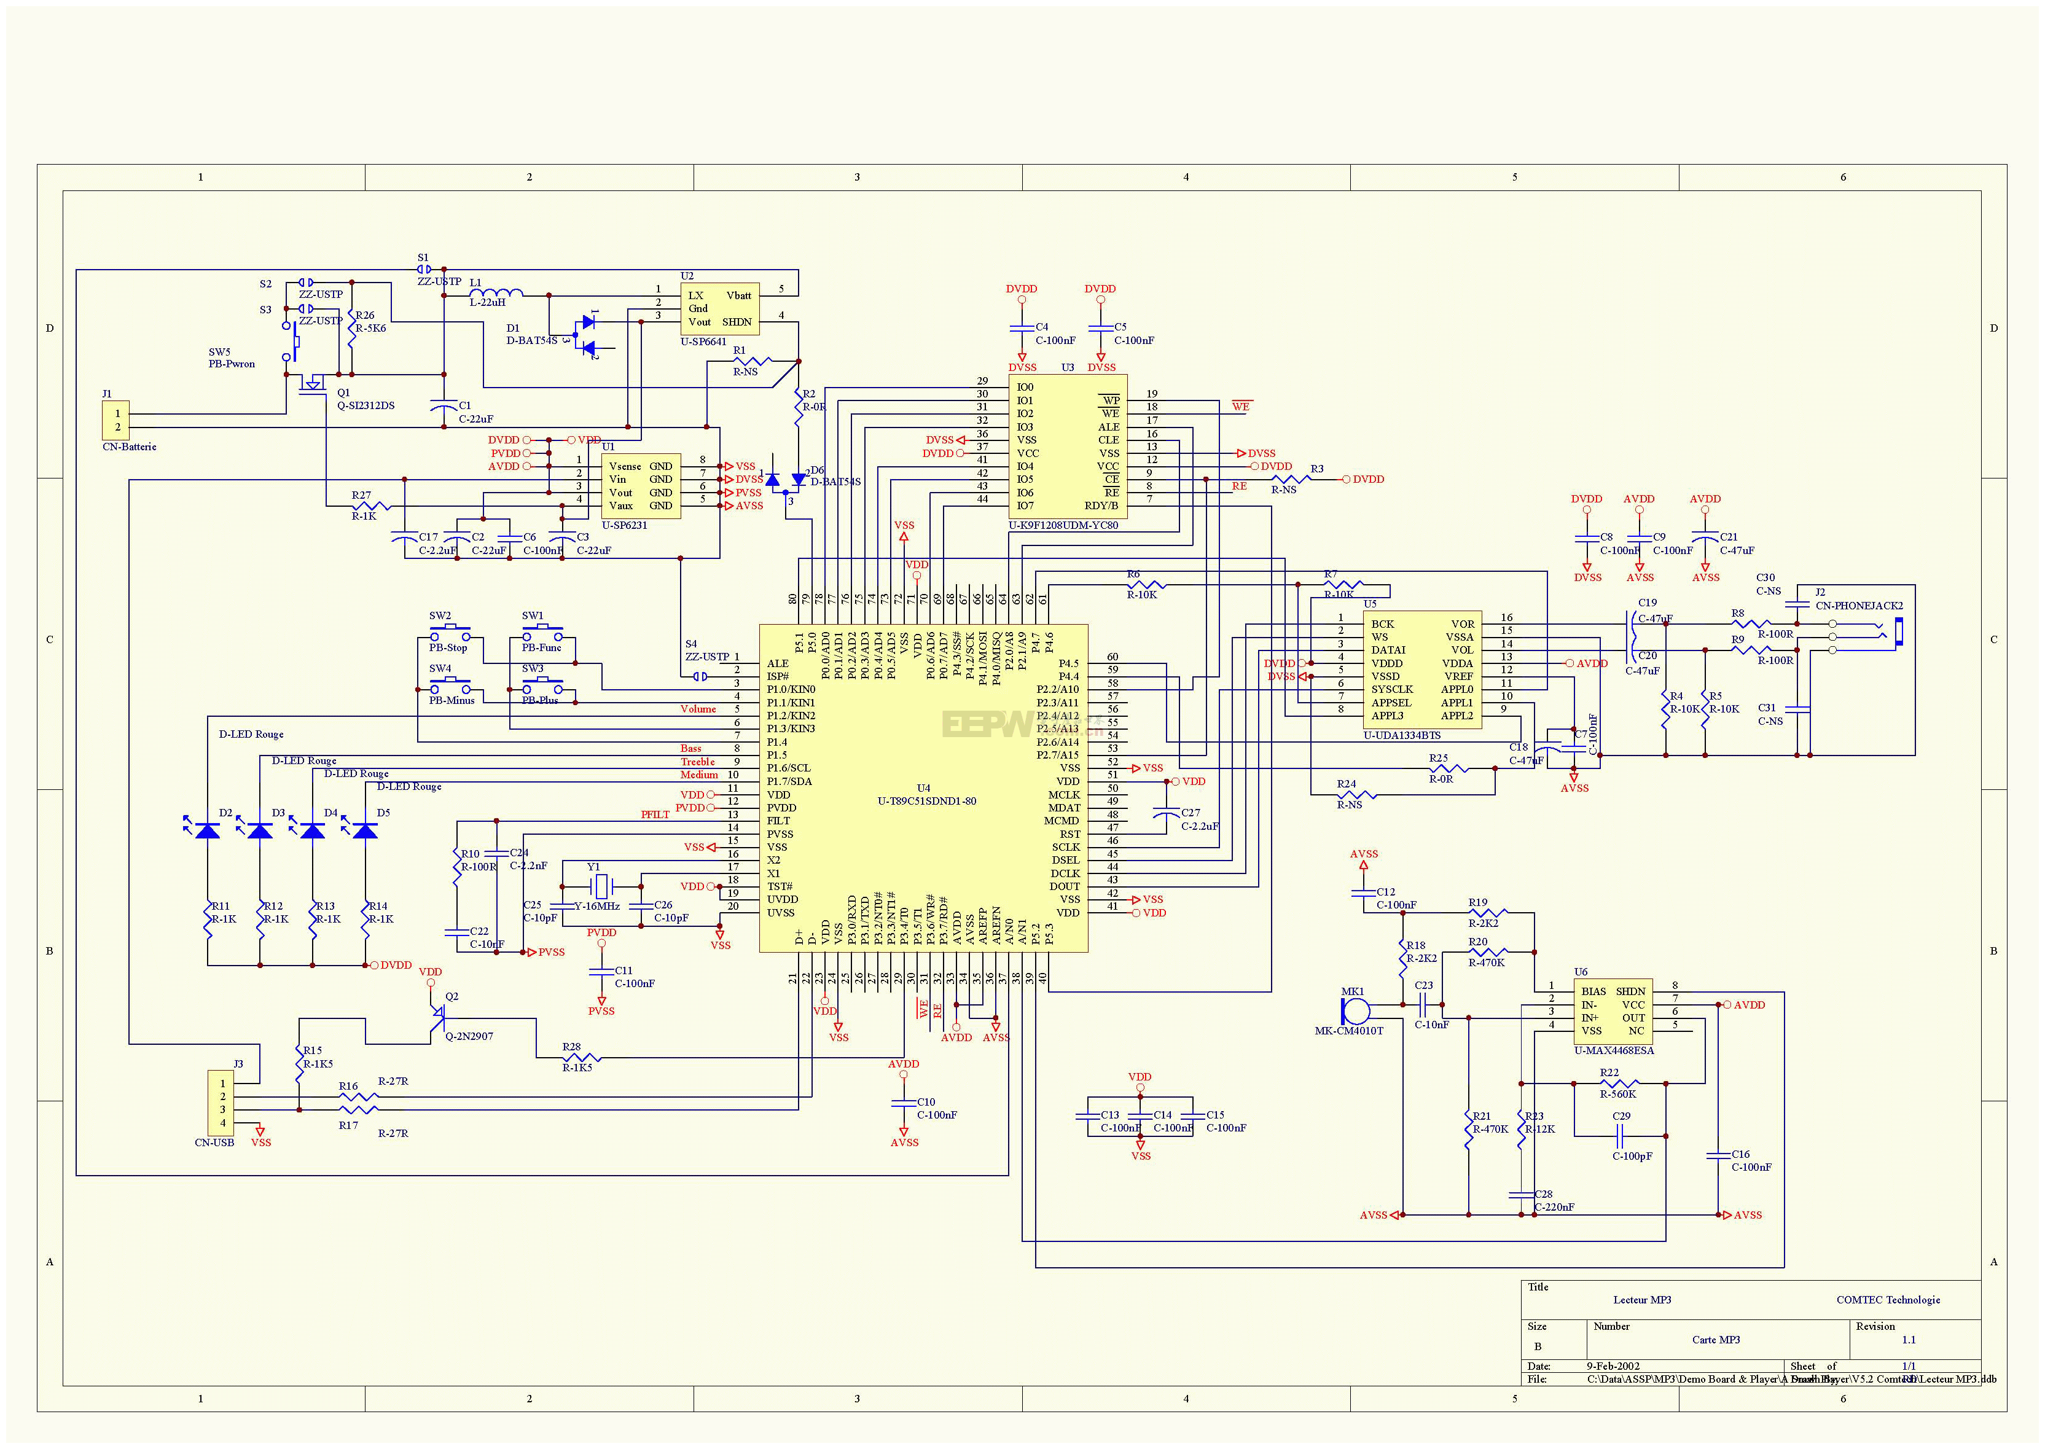Screen dimensions: 2045x1449
Task: Select the Y1 16MHz crystal symbol
Action: point(601,887)
